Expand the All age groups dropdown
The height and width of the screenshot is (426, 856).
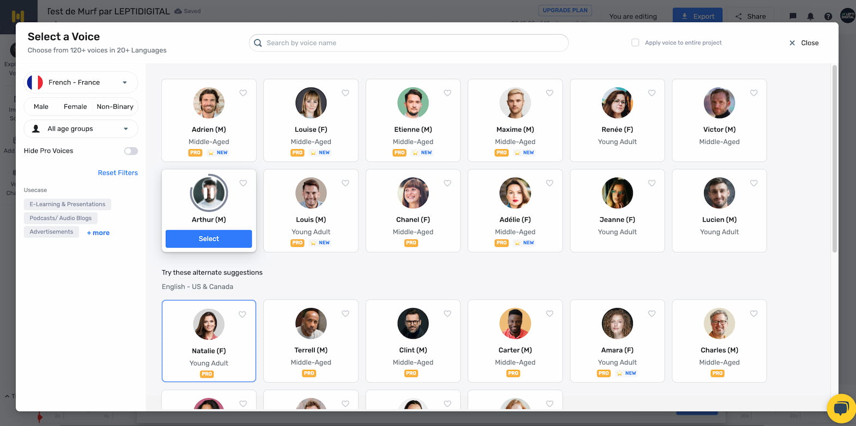pyautogui.click(x=81, y=129)
